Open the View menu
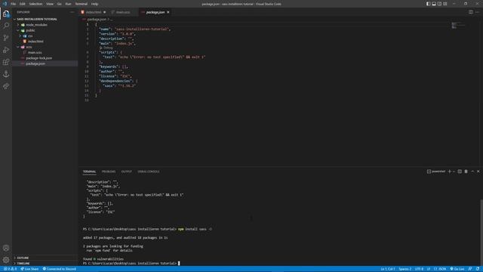483x272 pixels. click(50, 4)
